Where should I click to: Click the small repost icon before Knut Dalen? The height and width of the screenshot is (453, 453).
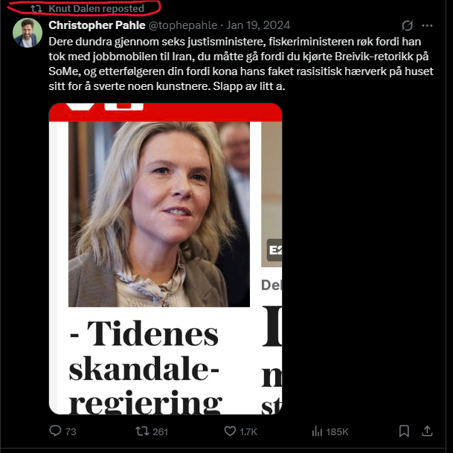point(36,9)
